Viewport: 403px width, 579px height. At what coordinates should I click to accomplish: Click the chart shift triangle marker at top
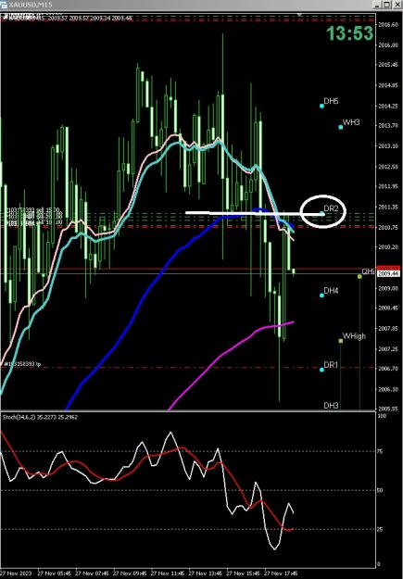pos(300,15)
